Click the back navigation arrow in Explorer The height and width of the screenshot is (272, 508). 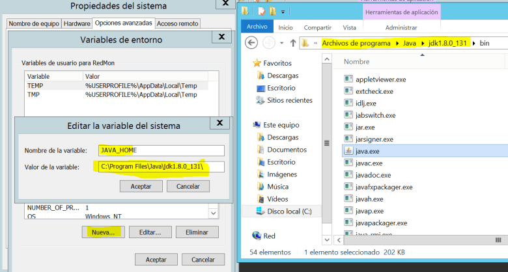251,43
